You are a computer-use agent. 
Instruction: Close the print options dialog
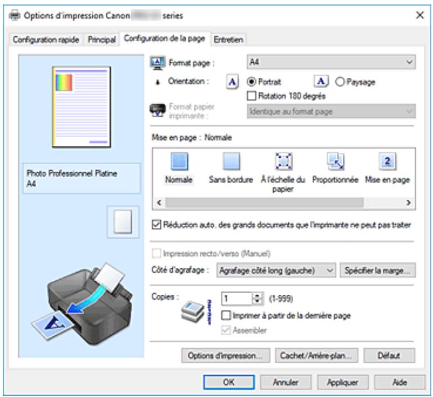[x=420, y=15]
